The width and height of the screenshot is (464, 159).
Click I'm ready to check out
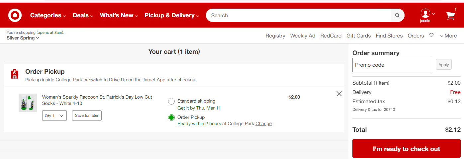[406, 149]
